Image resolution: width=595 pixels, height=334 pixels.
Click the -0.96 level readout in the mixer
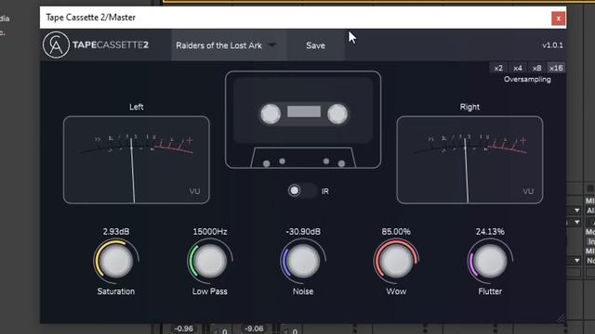[184, 328]
